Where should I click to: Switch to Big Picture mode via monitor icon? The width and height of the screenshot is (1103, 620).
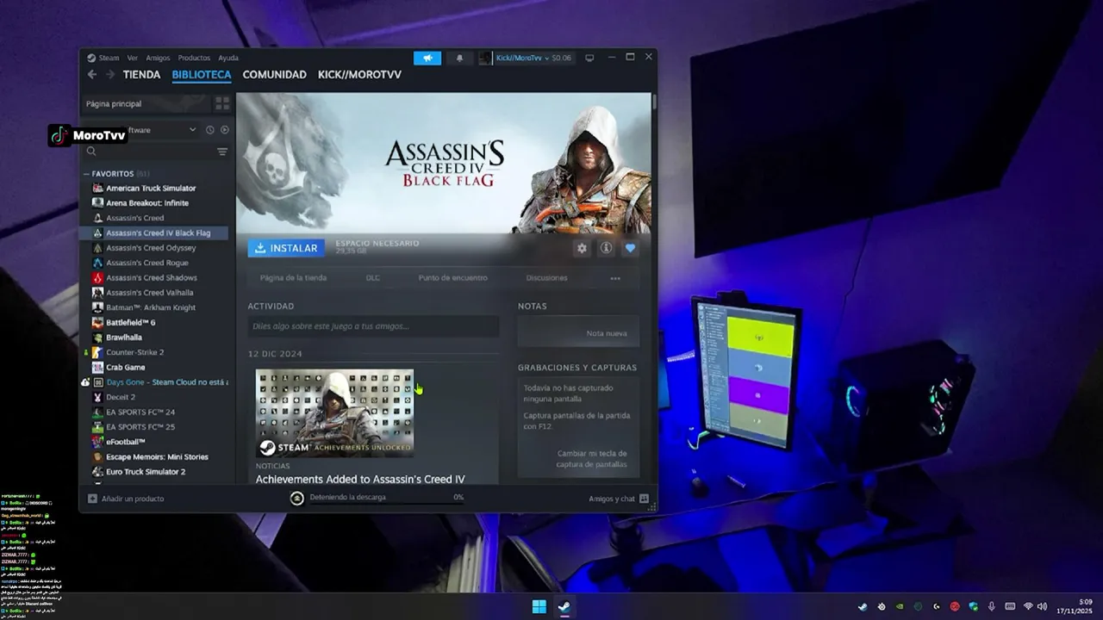click(x=589, y=58)
